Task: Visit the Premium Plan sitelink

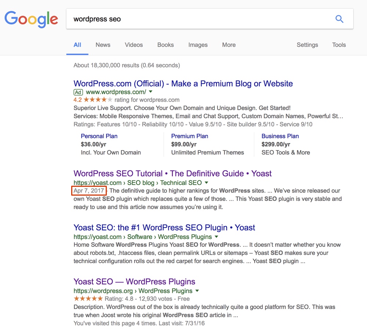Action: 190,136
